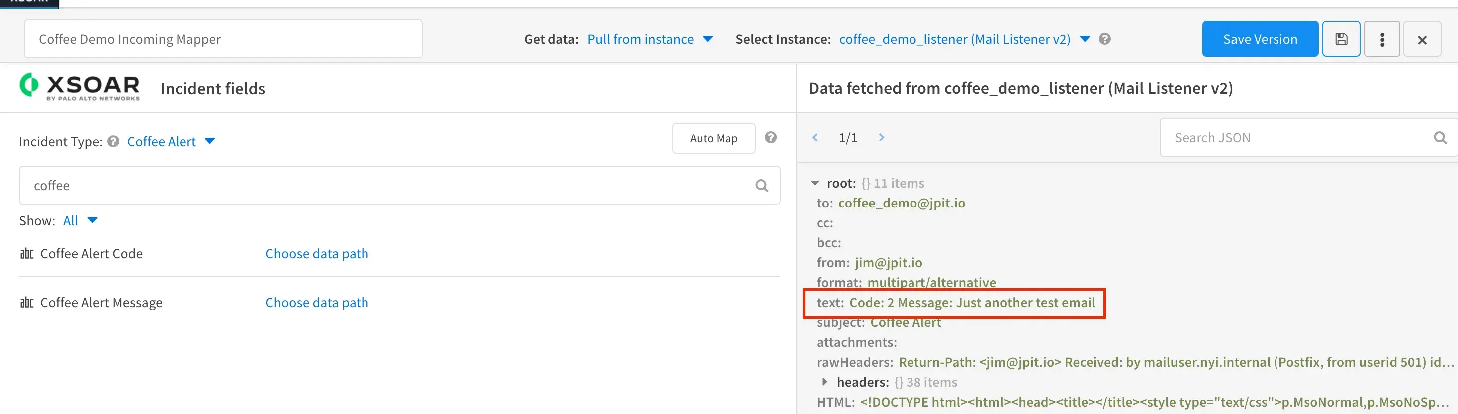Collapse the root JSON node

815,183
